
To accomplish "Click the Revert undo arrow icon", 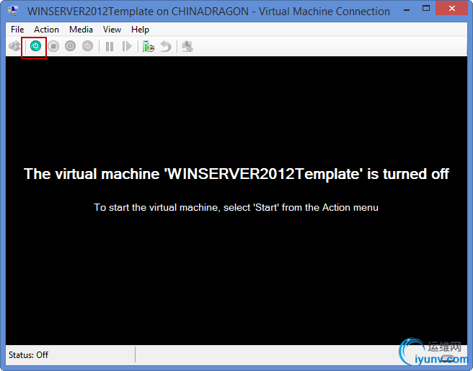I will coord(166,46).
